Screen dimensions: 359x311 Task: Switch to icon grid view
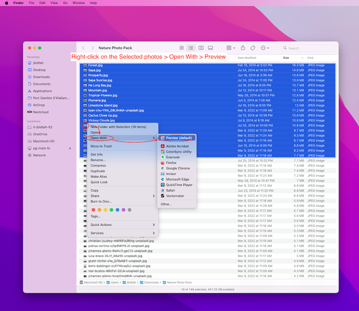coord(182,48)
